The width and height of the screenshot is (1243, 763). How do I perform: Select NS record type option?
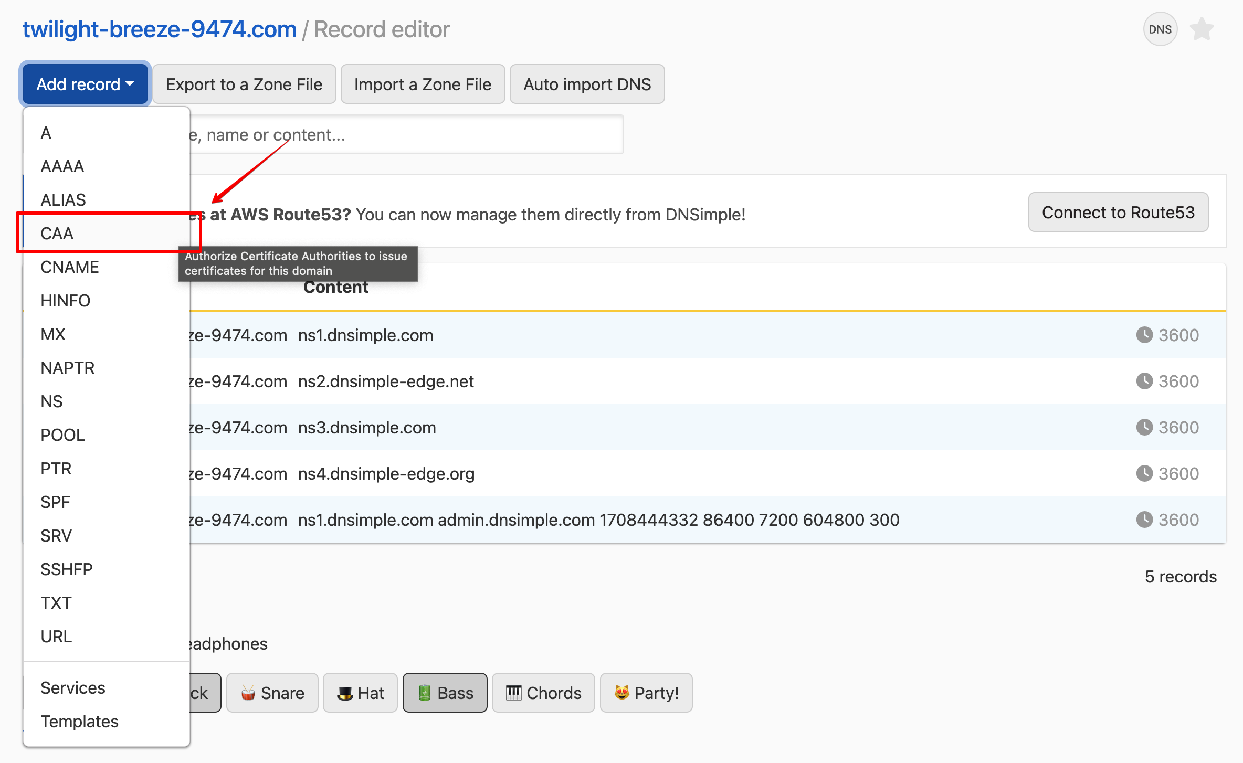pyautogui.click(x=50, y=401)
